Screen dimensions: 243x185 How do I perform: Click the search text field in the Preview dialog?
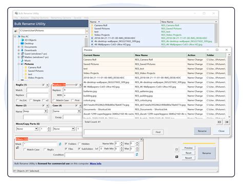117,132
